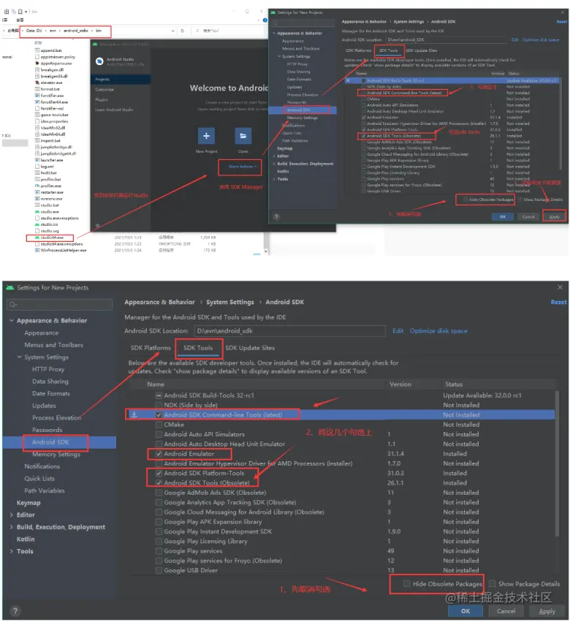Uncheck Android SDK Command-line Tools in larger dialog
This screenshot has height=622, width=570.
point(159,415)
